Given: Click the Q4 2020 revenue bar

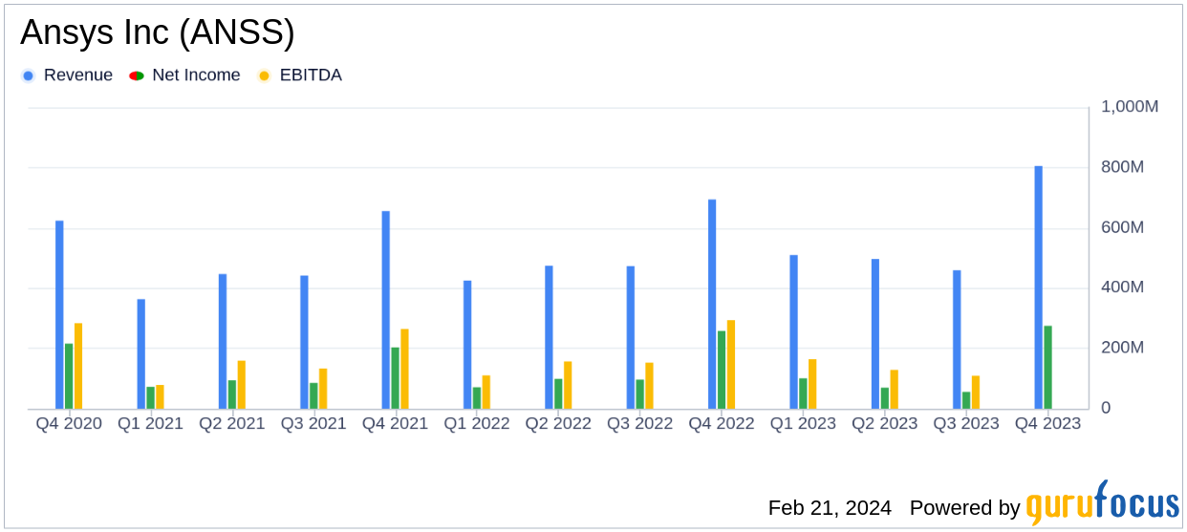Looking at the screenshot, I should click(59, 315).
